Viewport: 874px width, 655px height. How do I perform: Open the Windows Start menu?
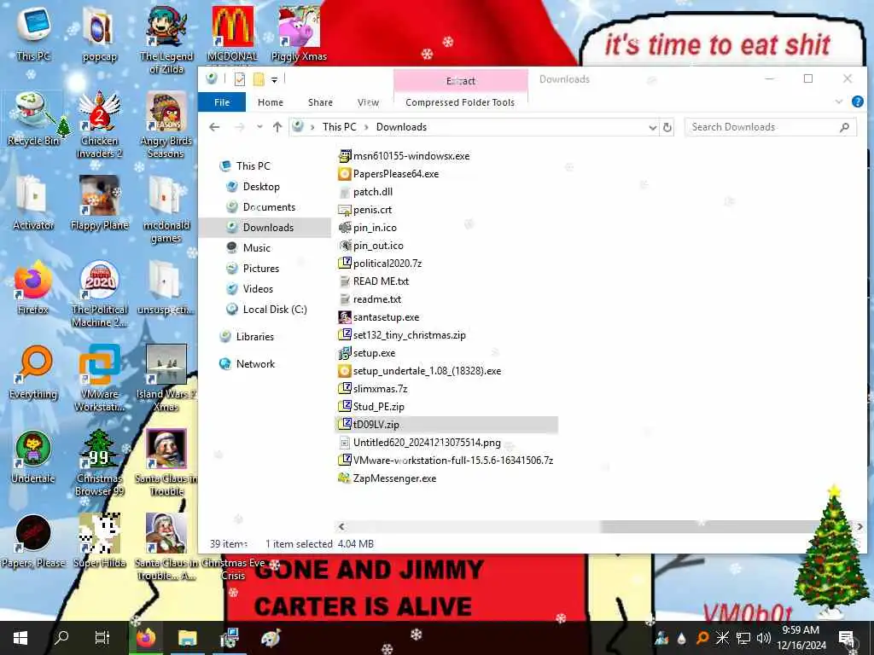coord(20,638)
